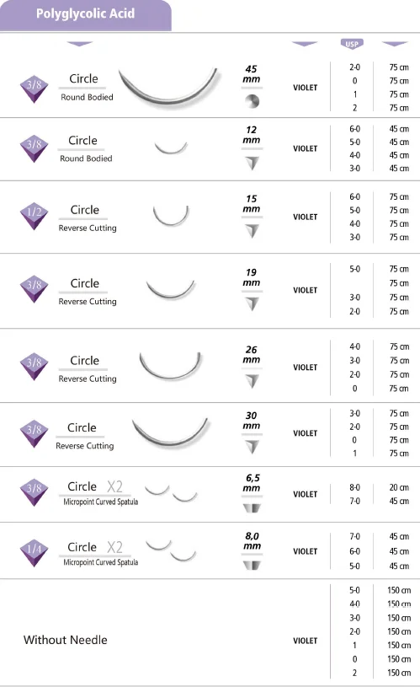Viewport: 420px width, 687px height.
Task: Click the X2 double needle image for 6,5 mm
Action: (x=171, y=493)
